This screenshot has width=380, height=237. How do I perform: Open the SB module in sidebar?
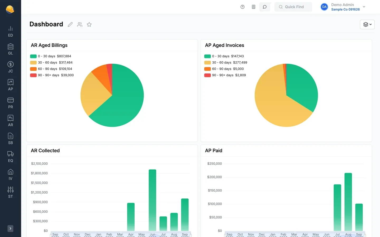[x=10, y=139]
